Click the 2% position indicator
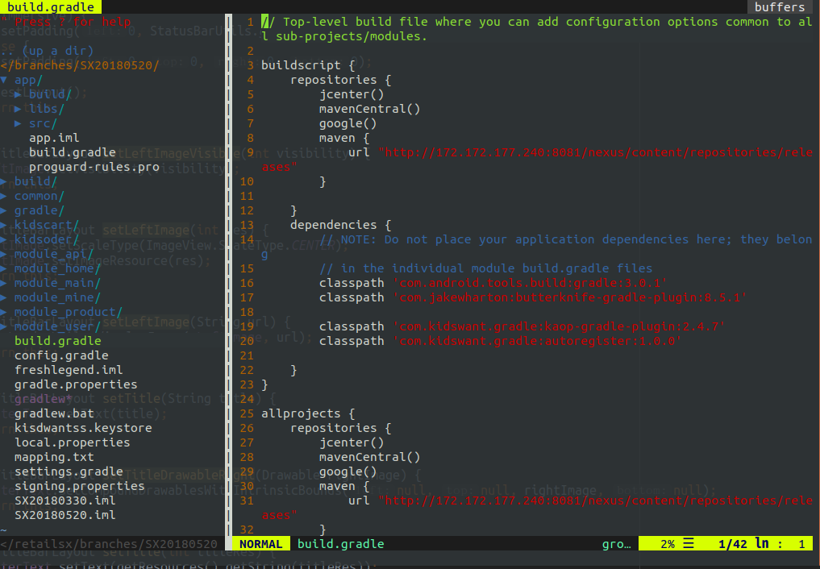 click(x=668, y=544)
